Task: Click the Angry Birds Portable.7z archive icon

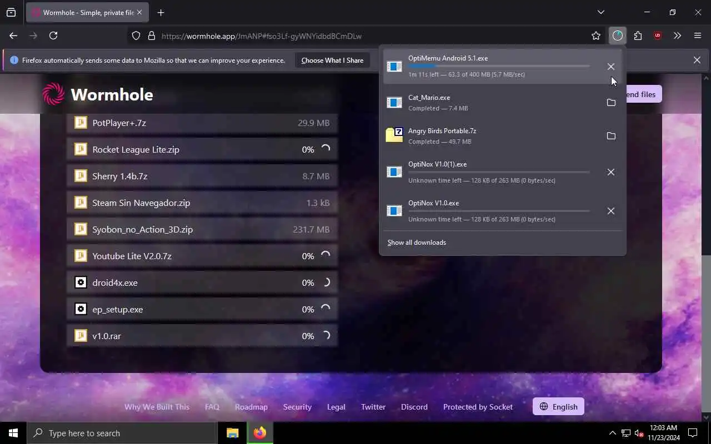Action: coord(394,135)
